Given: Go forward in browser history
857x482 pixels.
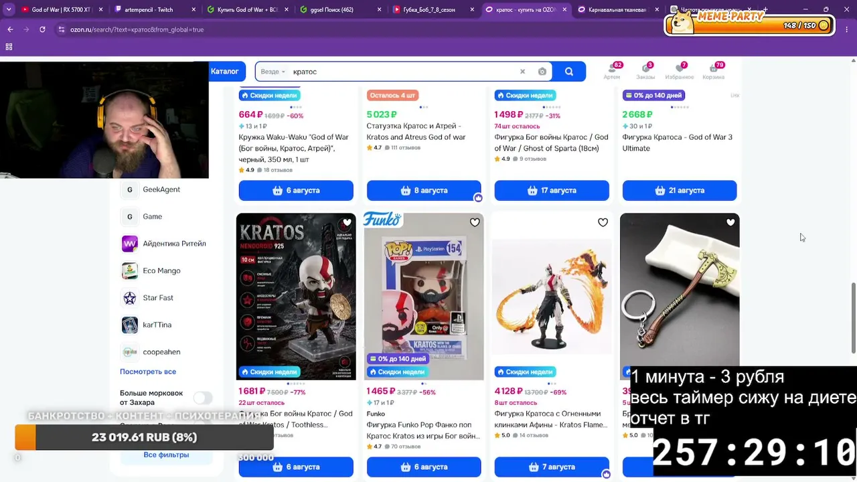Looking at the screenshot, I should pos(26,29).
